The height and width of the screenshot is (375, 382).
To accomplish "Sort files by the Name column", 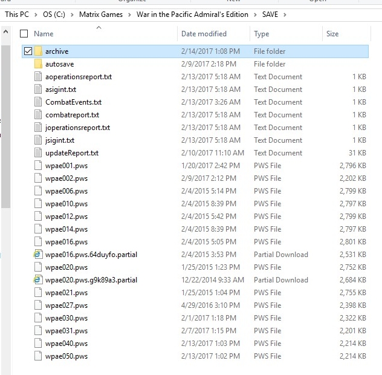I will pyautogui.click(x=44, y=34).
